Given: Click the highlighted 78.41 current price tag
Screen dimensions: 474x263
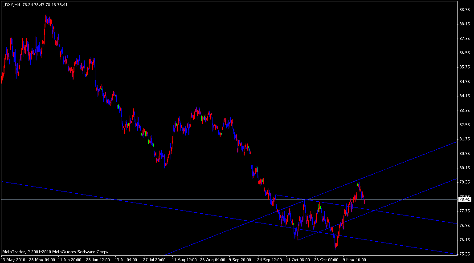Looking at the screenshot, I should pyautogui.click(x=465, y=199).
